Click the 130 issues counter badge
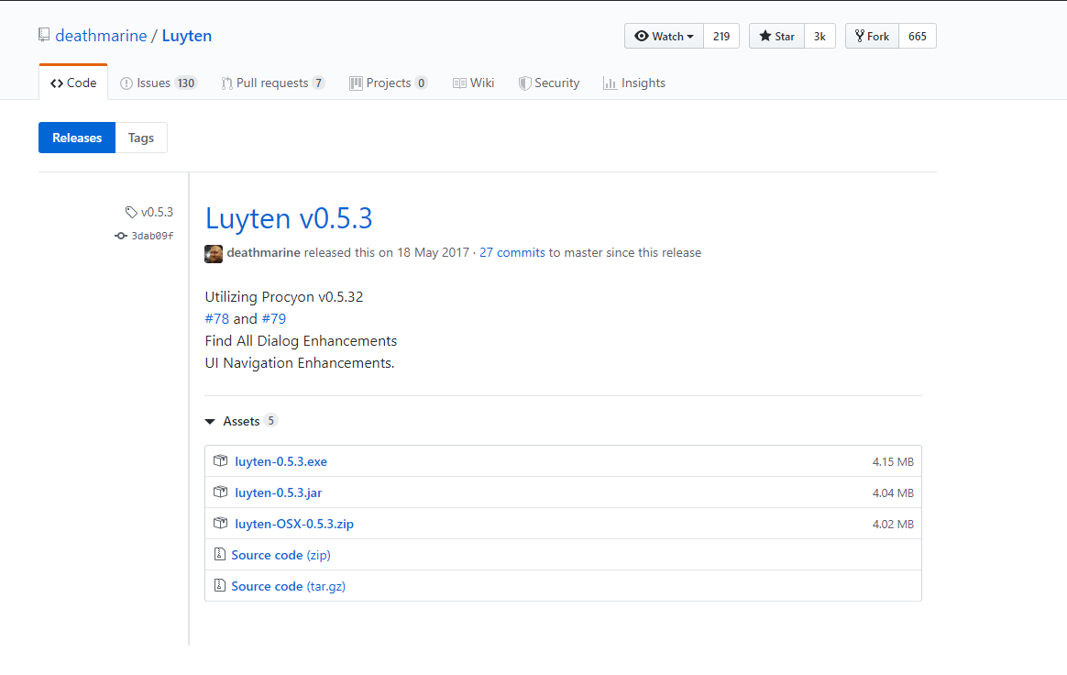 (x=186, y=83)
